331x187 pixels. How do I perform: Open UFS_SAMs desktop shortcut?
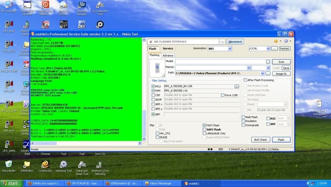pyautogui.click(x=9, y=147)
